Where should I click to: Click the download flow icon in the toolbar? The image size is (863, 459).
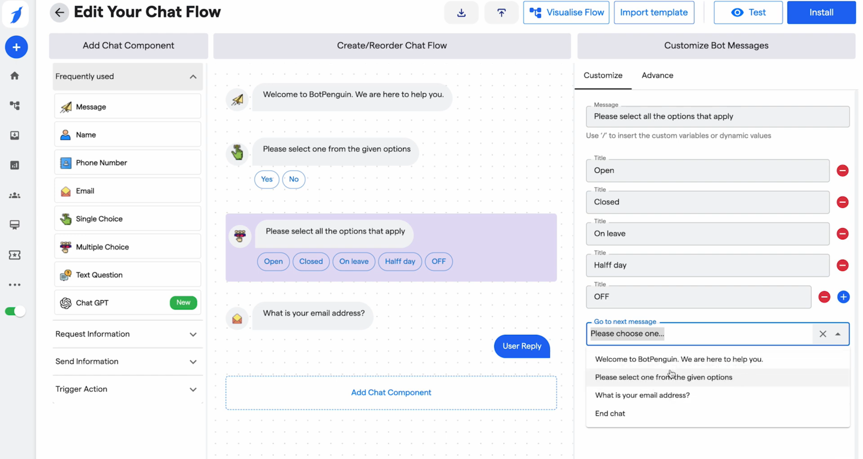[461, 12]
